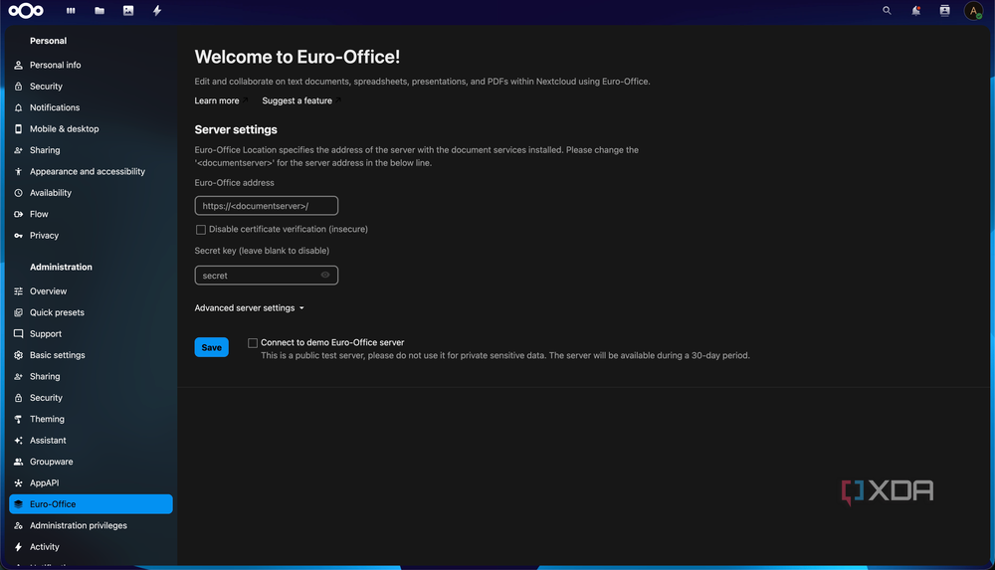The image size is (995, 570).
Task: Focus the Secret key input field
Action: click(x=267, y=276)
